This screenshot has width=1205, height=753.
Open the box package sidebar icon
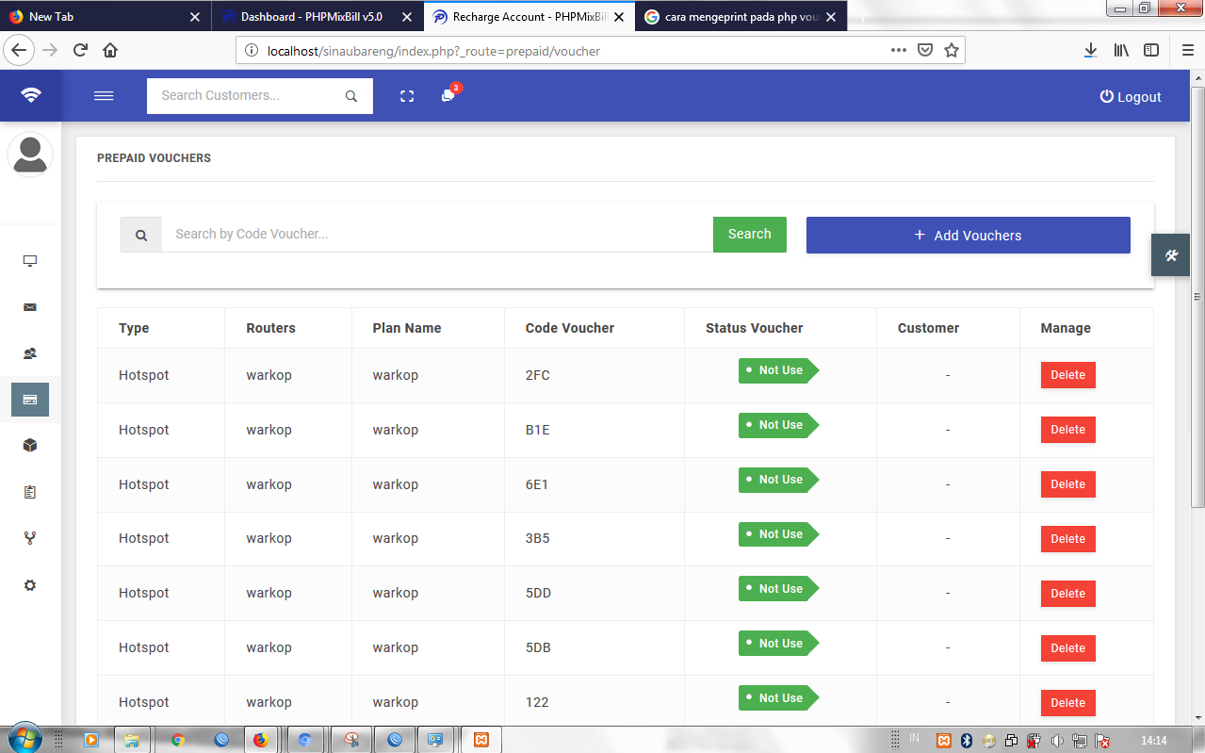(x=30, y=446)
